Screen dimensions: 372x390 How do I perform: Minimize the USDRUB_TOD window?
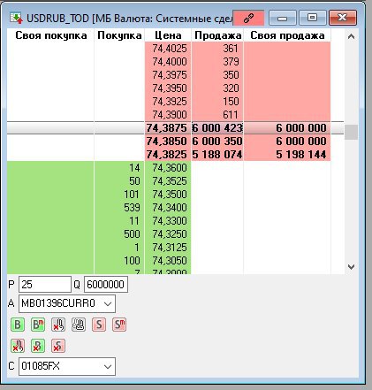coord(283,18)
